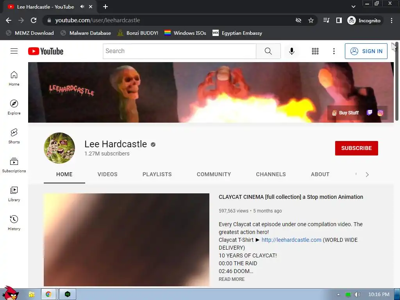Click the search magnifier button
Viewport: 400px width, 300px height.
268,51
